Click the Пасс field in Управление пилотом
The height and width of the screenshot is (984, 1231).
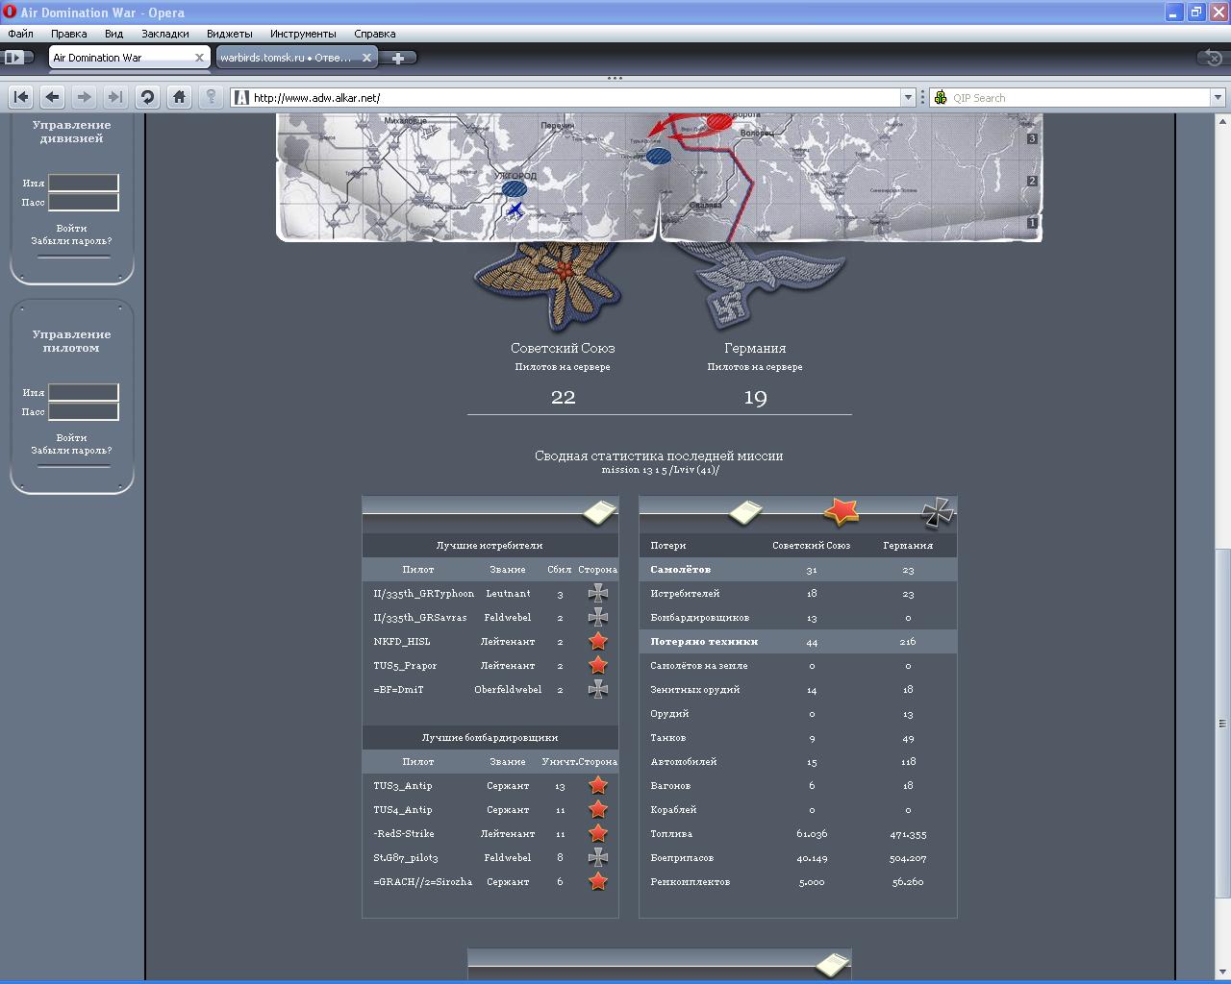pyautogui.click(x=84, y=411)
